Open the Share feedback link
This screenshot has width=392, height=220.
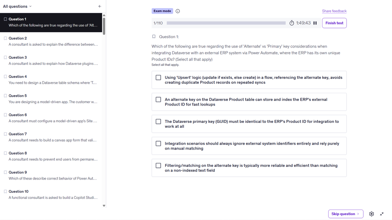click(334, 11)
